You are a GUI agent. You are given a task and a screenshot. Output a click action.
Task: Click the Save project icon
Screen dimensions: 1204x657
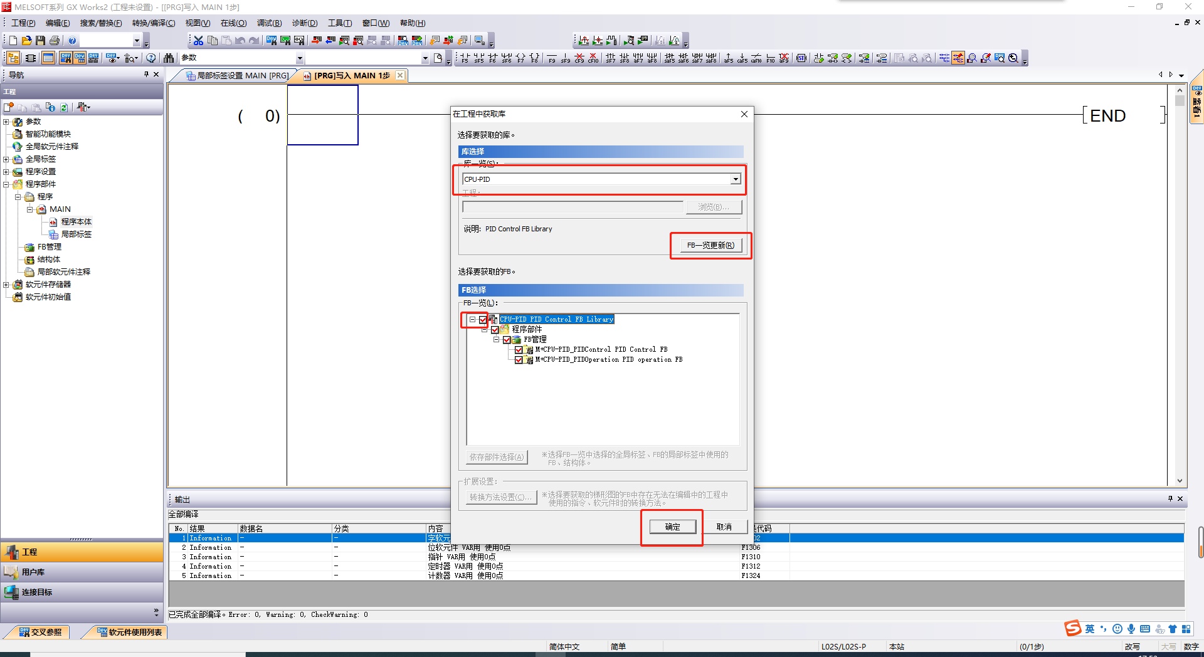(x=41, y=41)
